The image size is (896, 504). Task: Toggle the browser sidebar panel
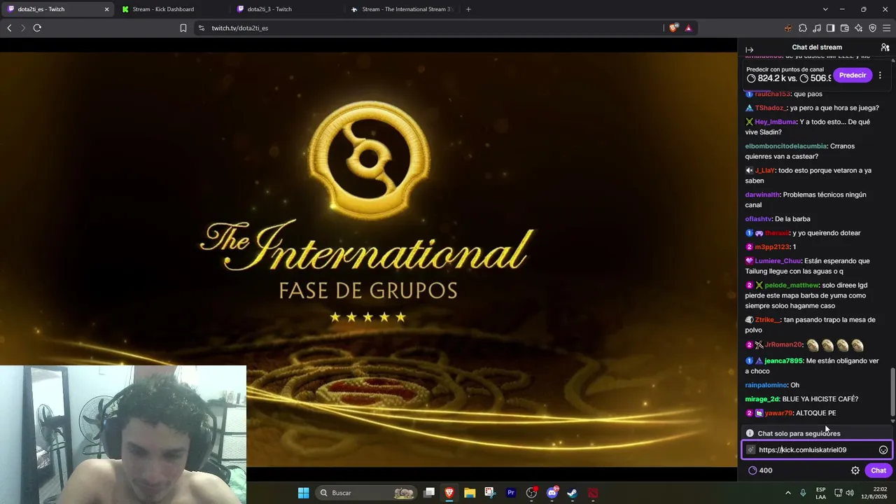coord(830,28)
